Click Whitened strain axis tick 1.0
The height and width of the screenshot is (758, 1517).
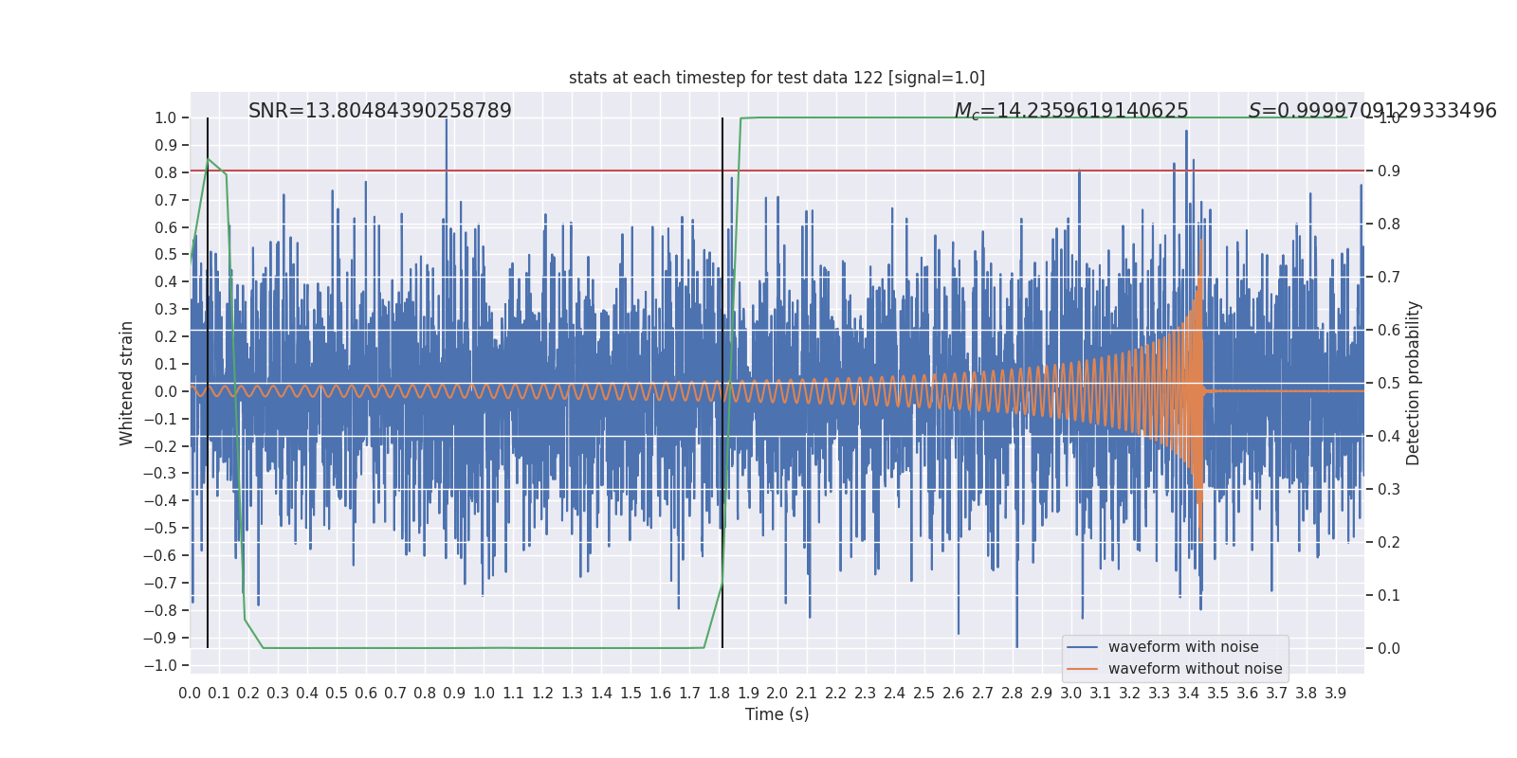point(165,118)
